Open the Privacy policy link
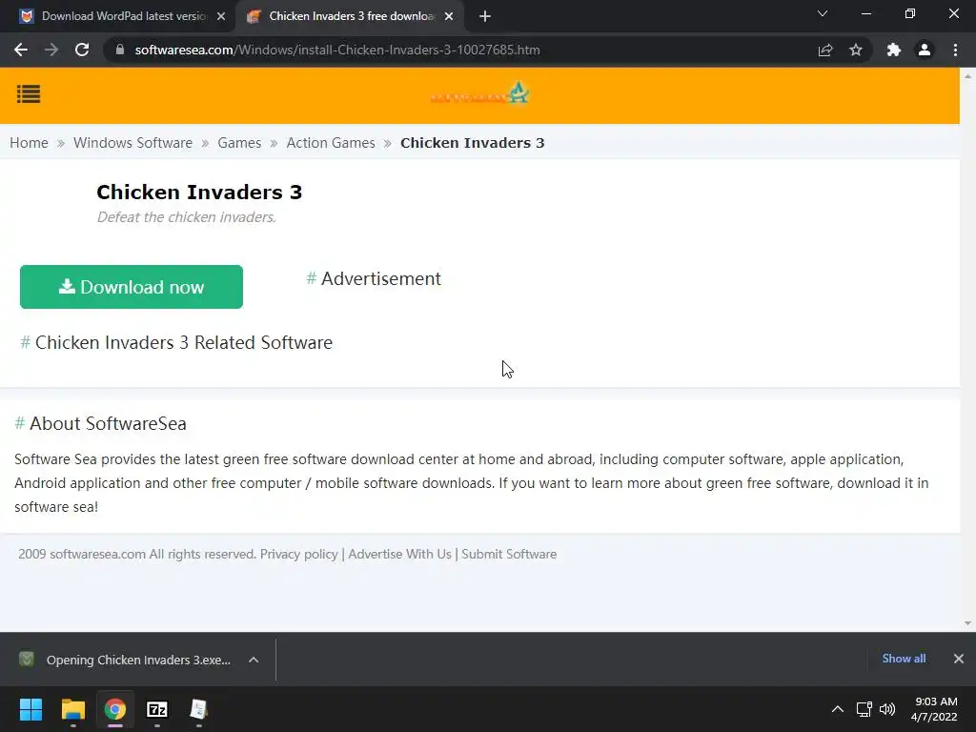Screen dimensions: 976x732 [298, 554]
